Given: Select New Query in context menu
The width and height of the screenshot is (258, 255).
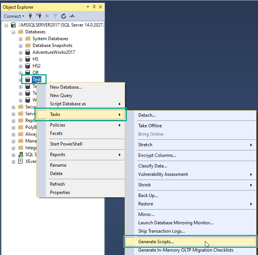Looking at the screenshot, I should (61, 95).
